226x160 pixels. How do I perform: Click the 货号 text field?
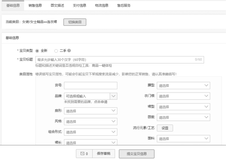(x=91, y=86)
